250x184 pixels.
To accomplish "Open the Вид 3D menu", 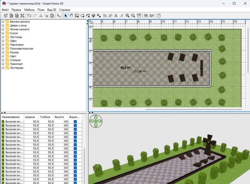I will point(52,10).
